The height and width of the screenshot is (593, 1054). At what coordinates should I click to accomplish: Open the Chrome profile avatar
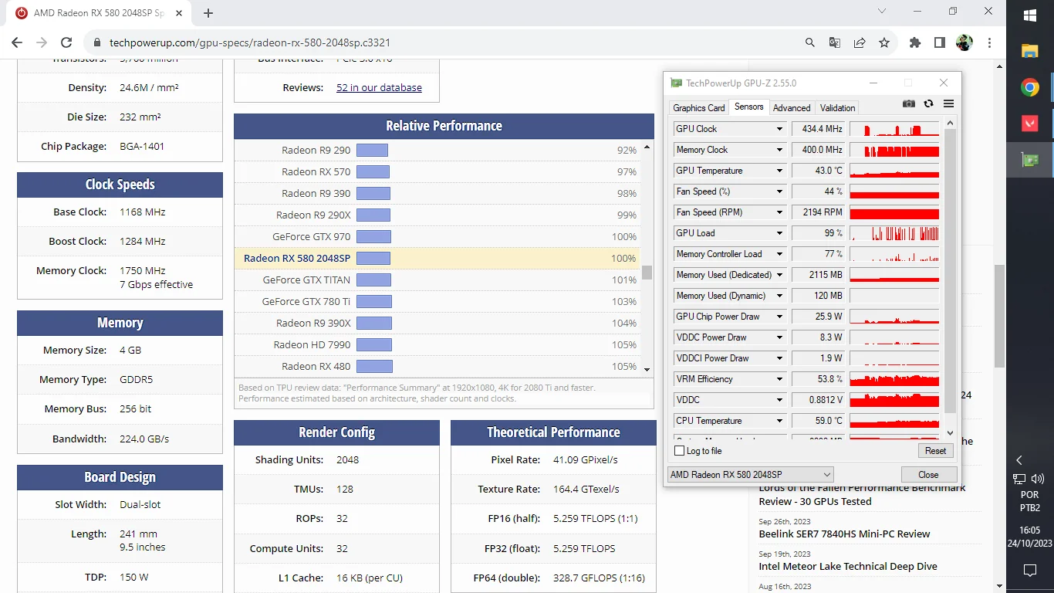coord(964,43)
